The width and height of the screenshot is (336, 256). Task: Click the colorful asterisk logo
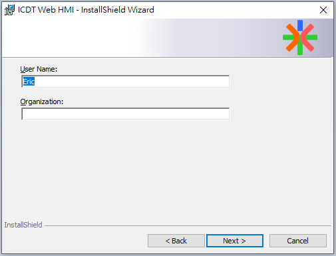tap(300, 37)
